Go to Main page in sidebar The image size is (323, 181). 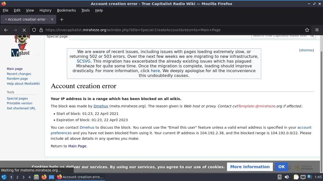click(15, 69)
